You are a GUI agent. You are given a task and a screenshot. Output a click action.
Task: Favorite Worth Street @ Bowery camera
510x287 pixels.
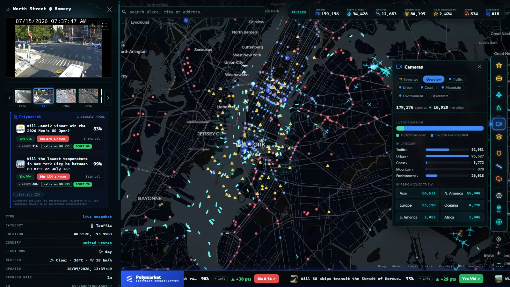(x=8, y=9)
